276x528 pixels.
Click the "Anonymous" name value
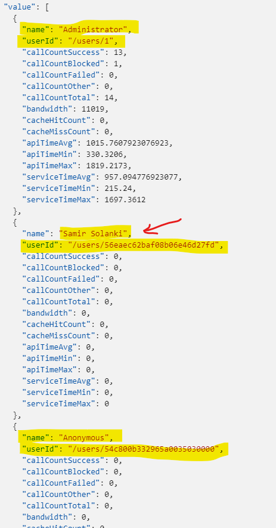84,438
